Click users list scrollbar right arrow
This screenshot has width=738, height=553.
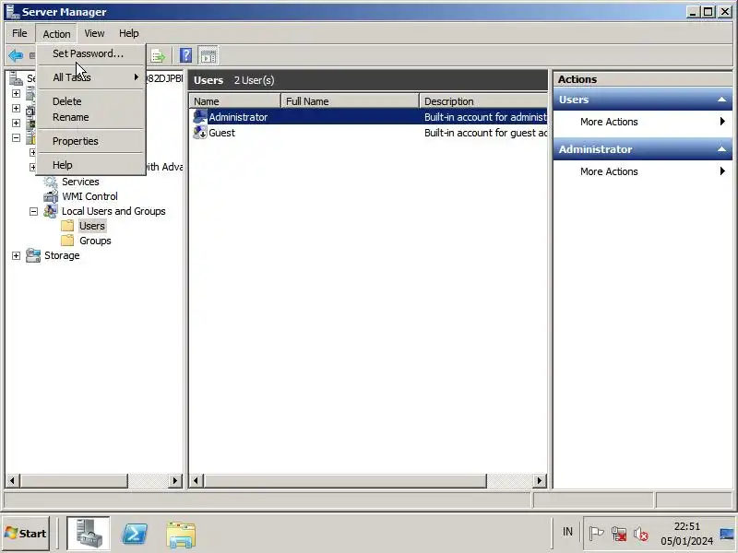click(540, 480)
